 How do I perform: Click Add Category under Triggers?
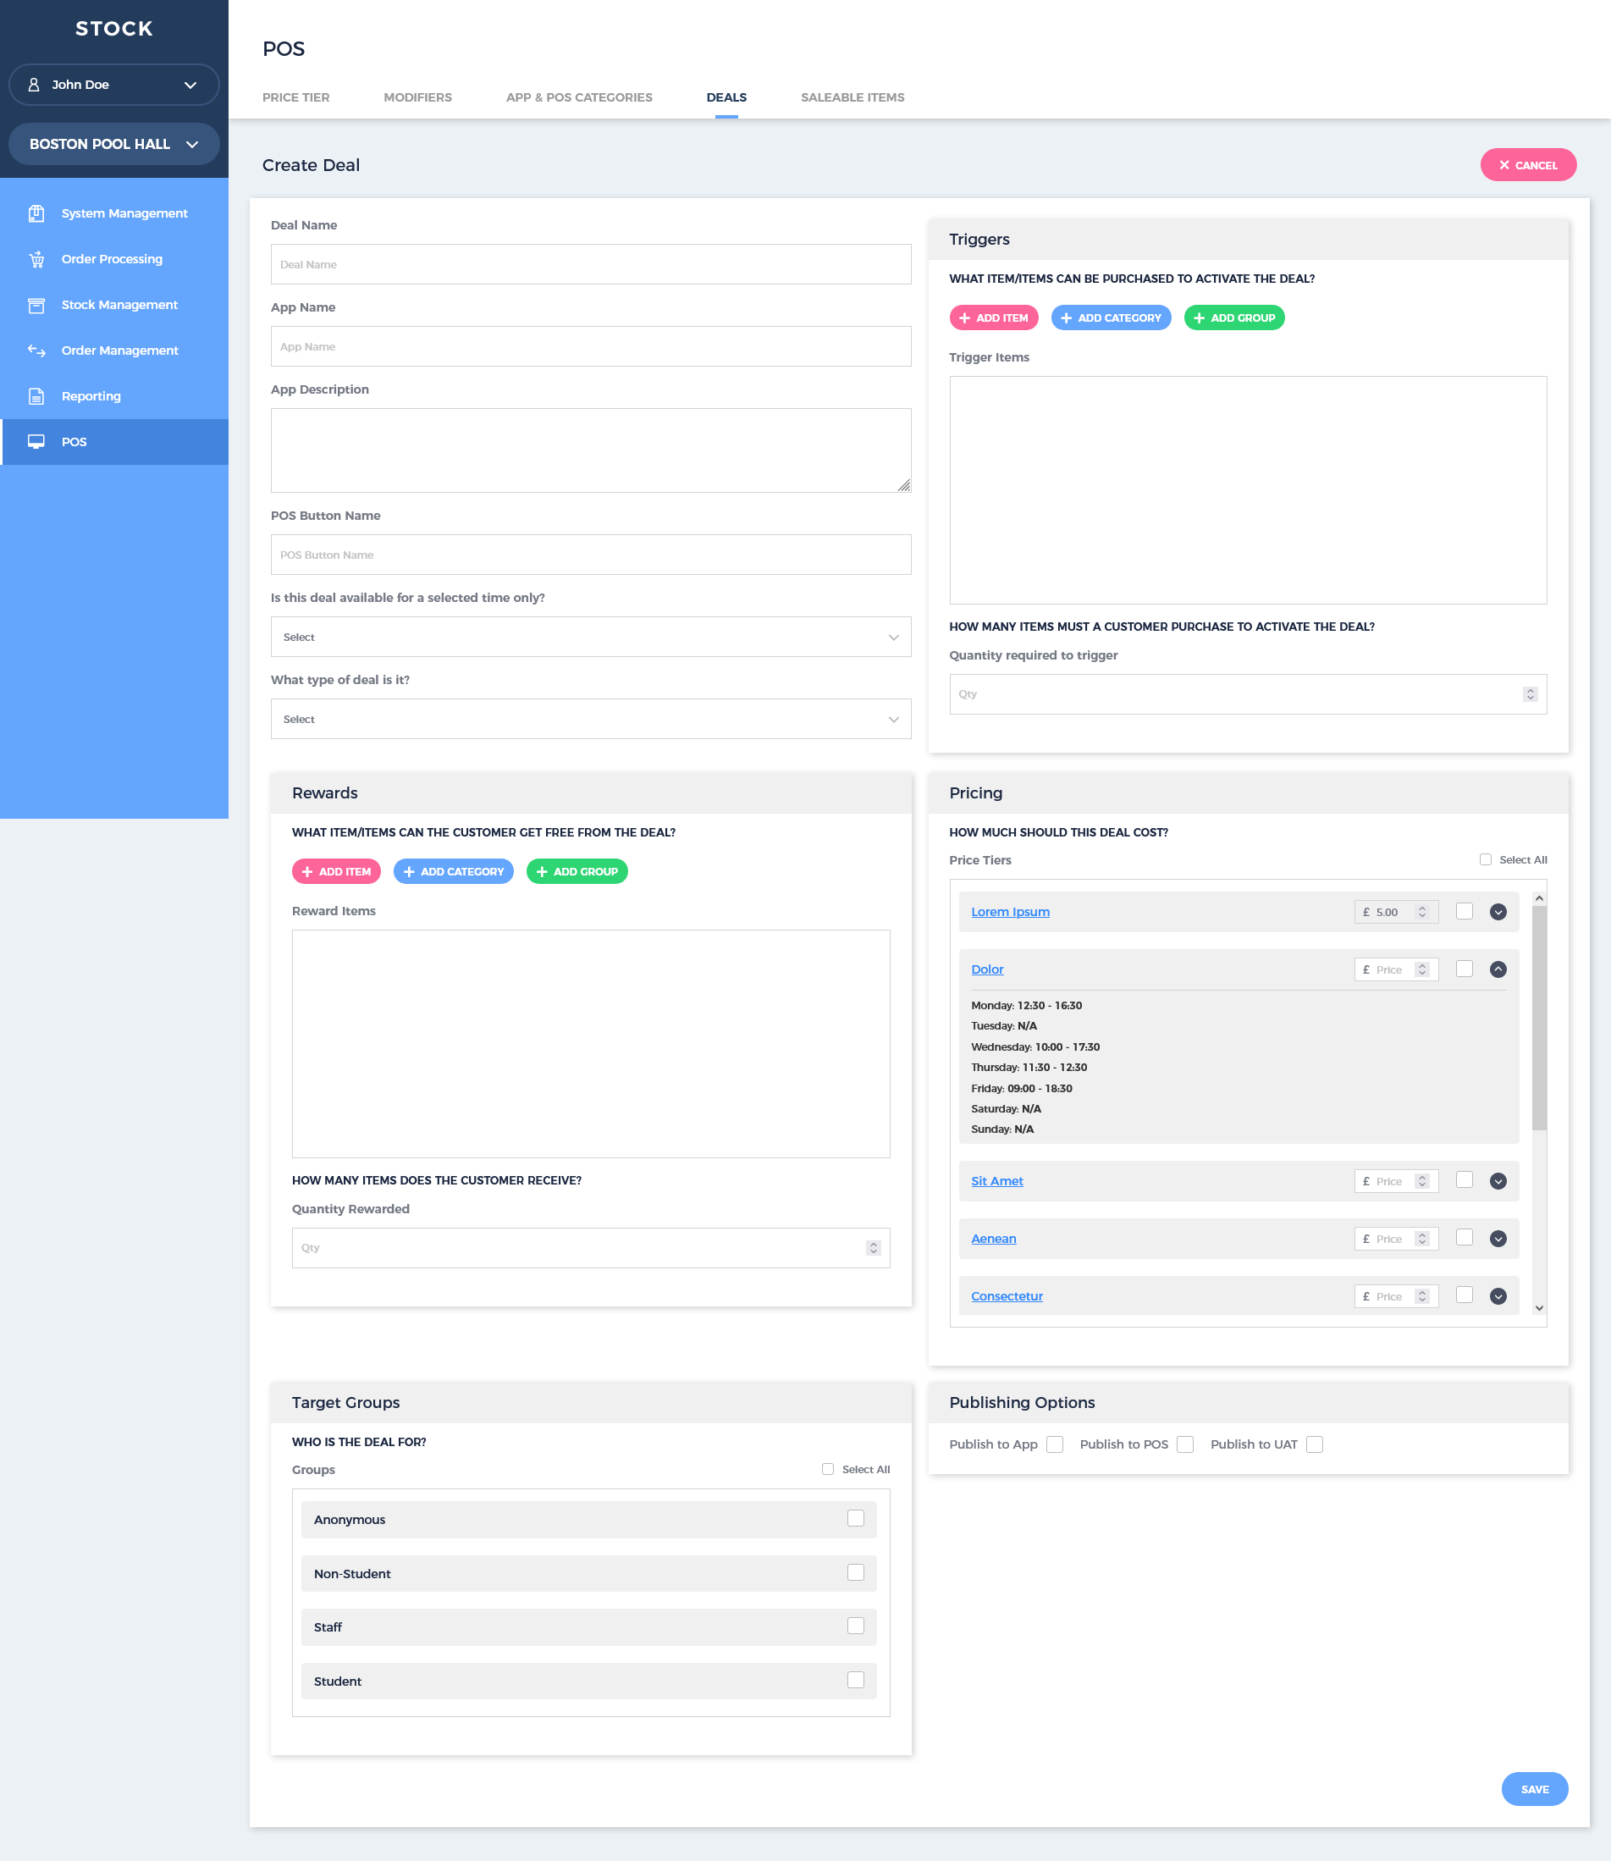pos(1110,318)
